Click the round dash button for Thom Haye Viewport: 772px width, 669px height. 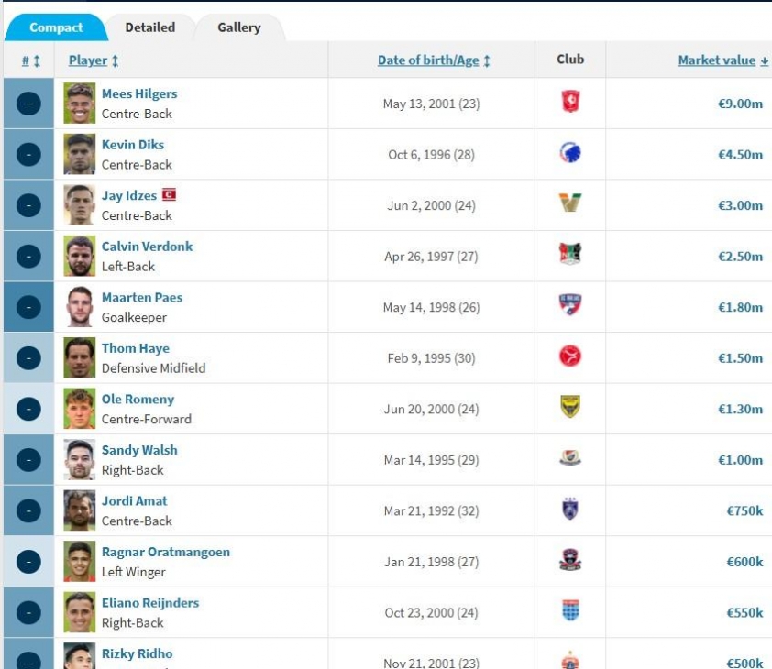pos(28,358)
